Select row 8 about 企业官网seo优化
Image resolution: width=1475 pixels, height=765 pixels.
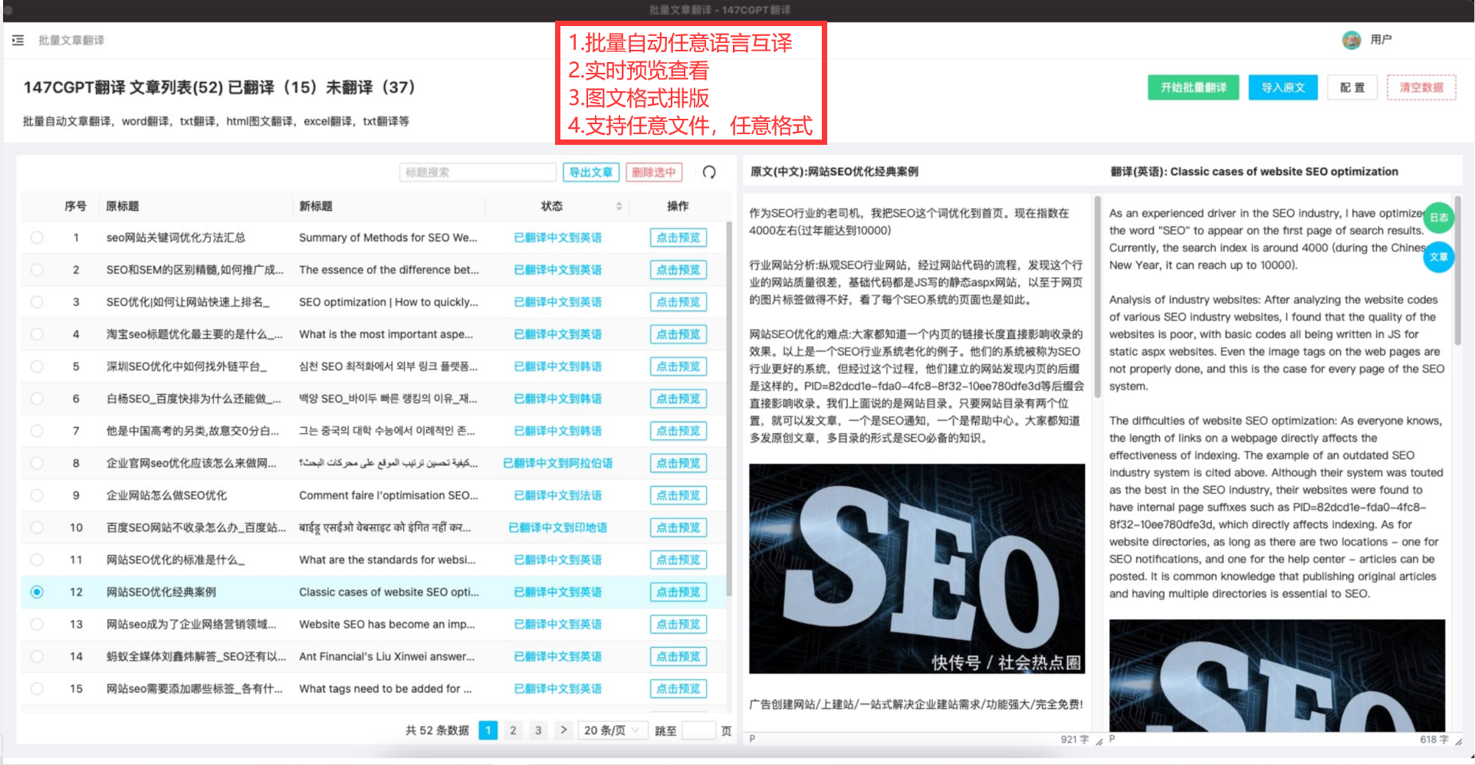(x=37, y=463)
